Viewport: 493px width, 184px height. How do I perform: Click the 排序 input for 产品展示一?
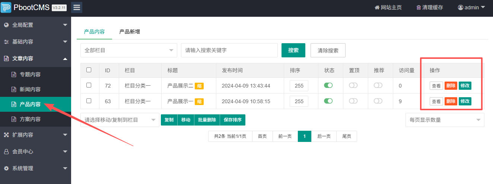pyautogui.click(x=299, y=101)
